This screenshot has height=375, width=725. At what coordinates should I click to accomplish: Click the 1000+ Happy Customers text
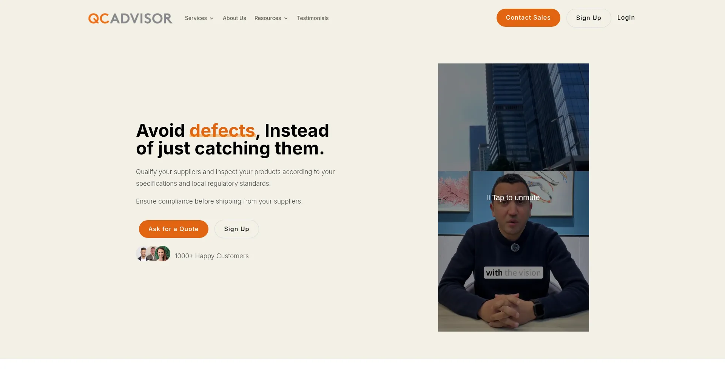coord(212,256)
